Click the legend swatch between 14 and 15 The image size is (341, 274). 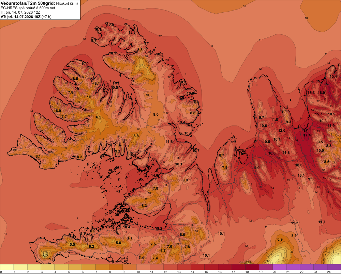click(x=198, y=267)
